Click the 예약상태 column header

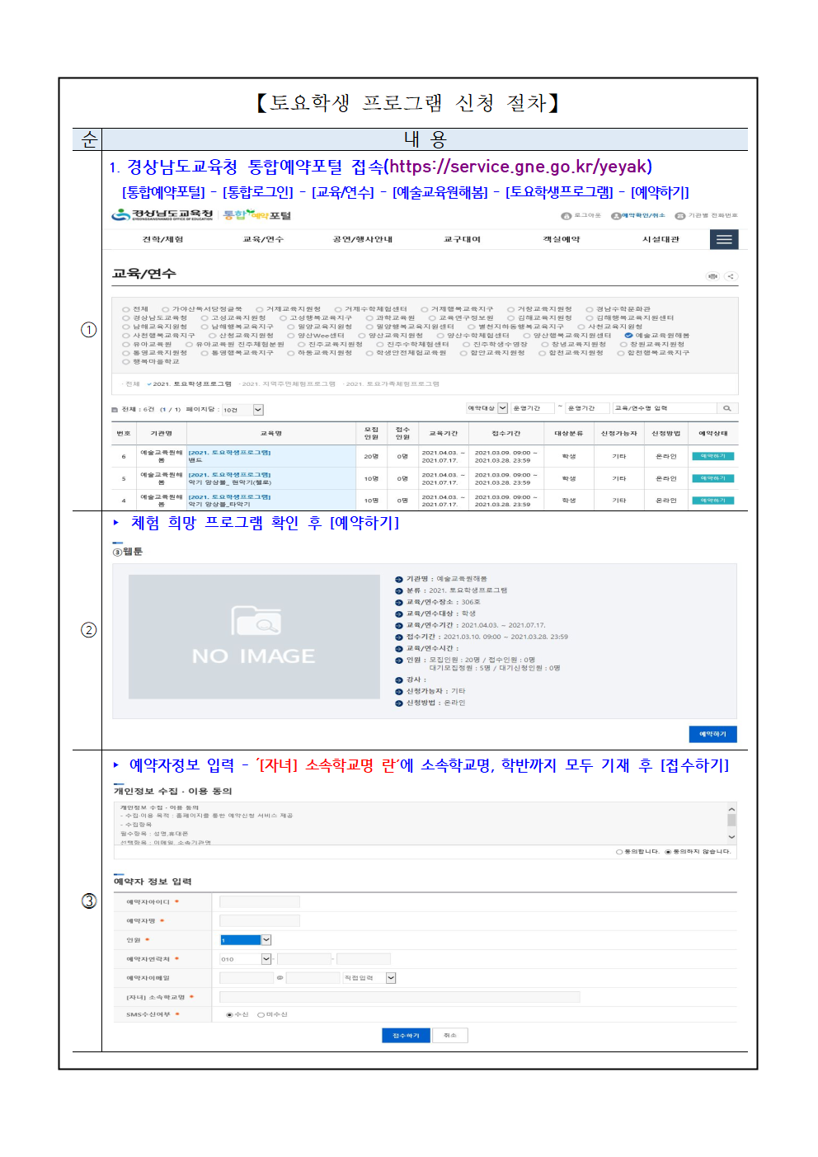click(x=713, y=434)
